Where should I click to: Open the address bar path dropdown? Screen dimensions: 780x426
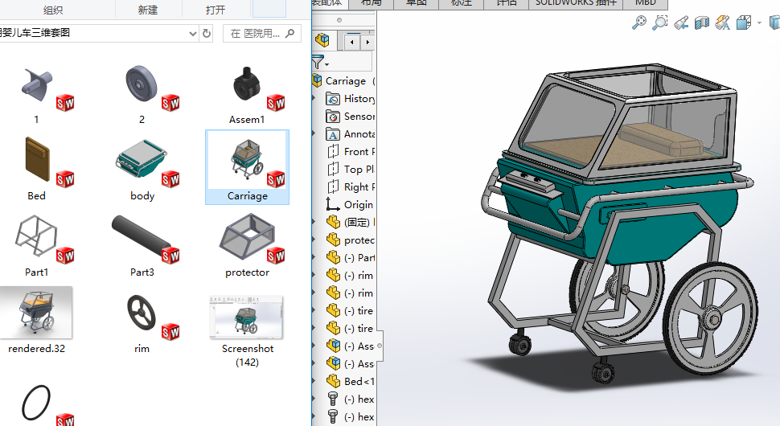coord(192,34)
